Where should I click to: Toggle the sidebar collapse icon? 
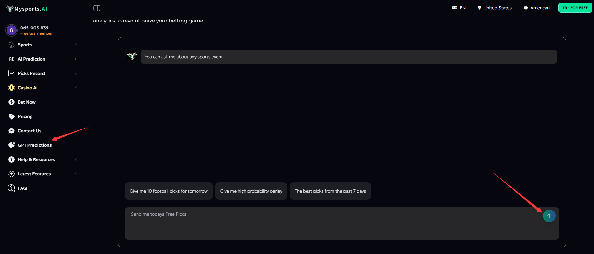point(97,8)
